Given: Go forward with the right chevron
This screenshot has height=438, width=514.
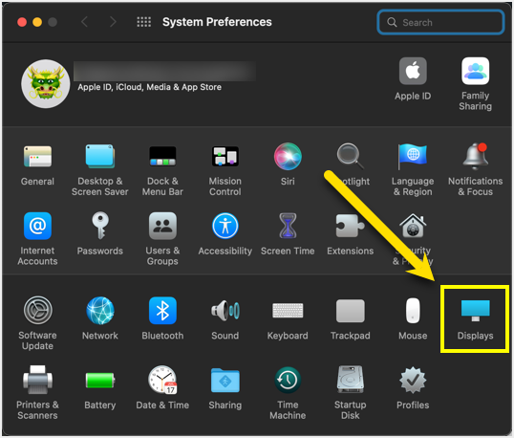Looking at the screenshot, I should coord(113,22).
